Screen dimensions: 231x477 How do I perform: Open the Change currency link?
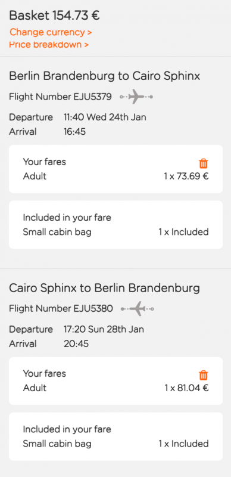click(x=51, y=32)
